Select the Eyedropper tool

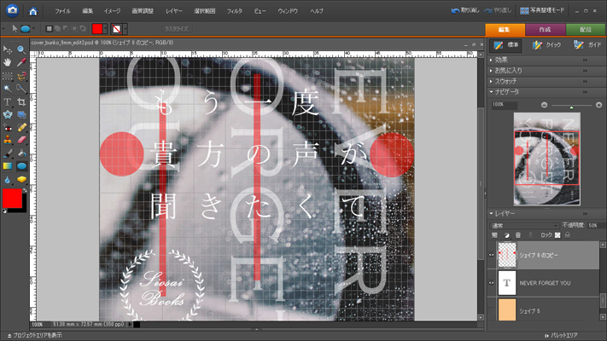pyautogui.click(x=21, y=62)
